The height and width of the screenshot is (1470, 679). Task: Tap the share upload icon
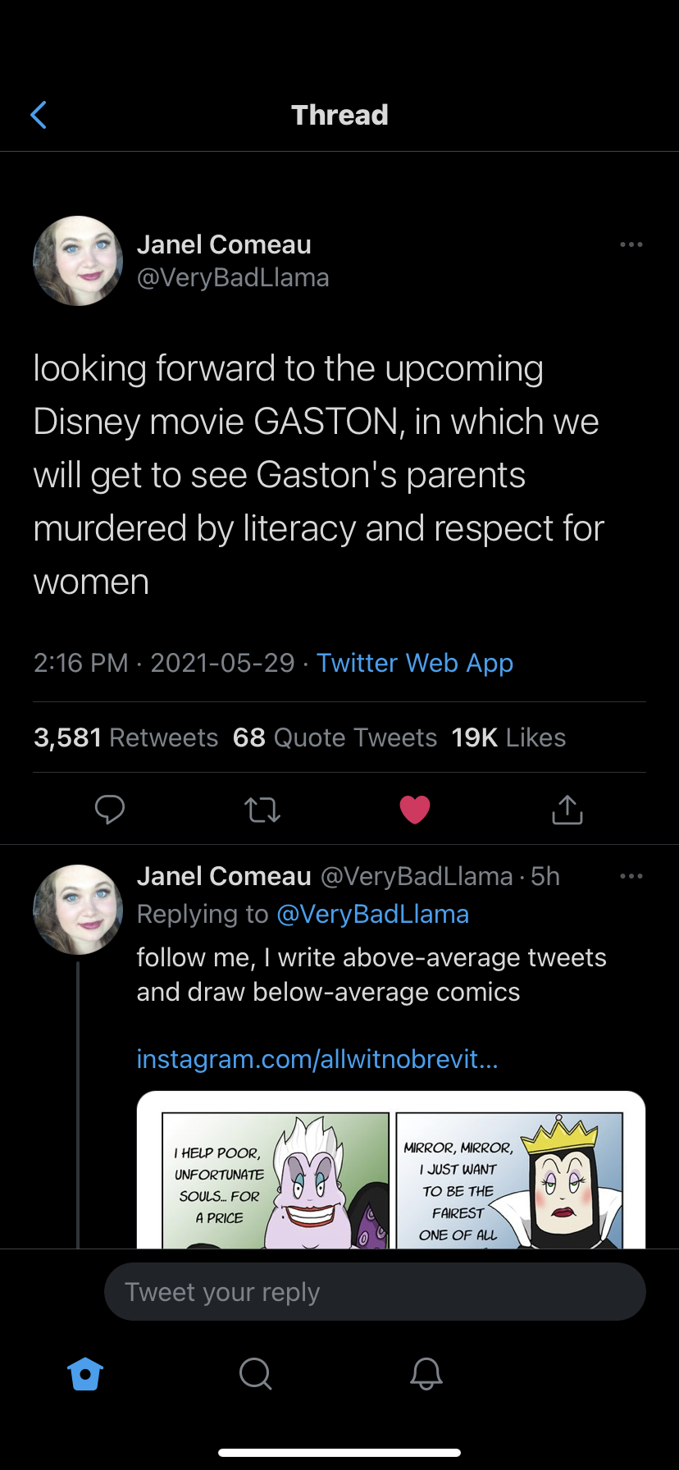tap(567, 810)
